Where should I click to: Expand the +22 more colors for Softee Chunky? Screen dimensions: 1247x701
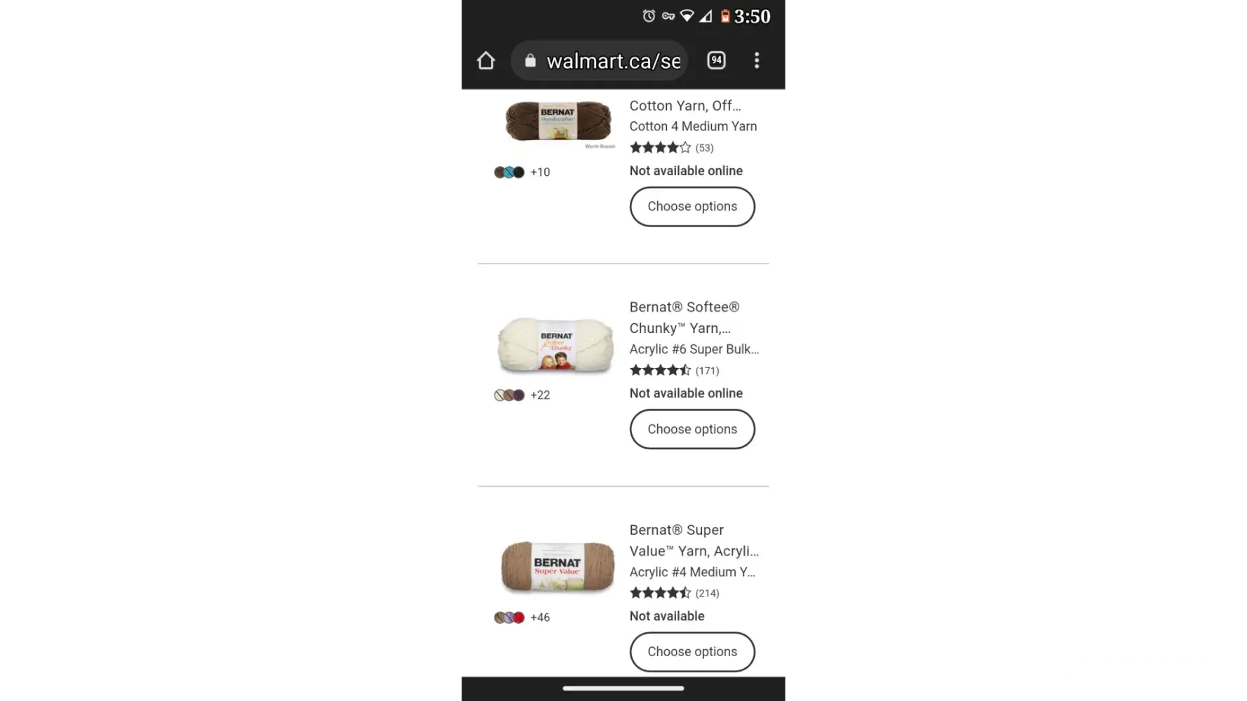[540, 395]
